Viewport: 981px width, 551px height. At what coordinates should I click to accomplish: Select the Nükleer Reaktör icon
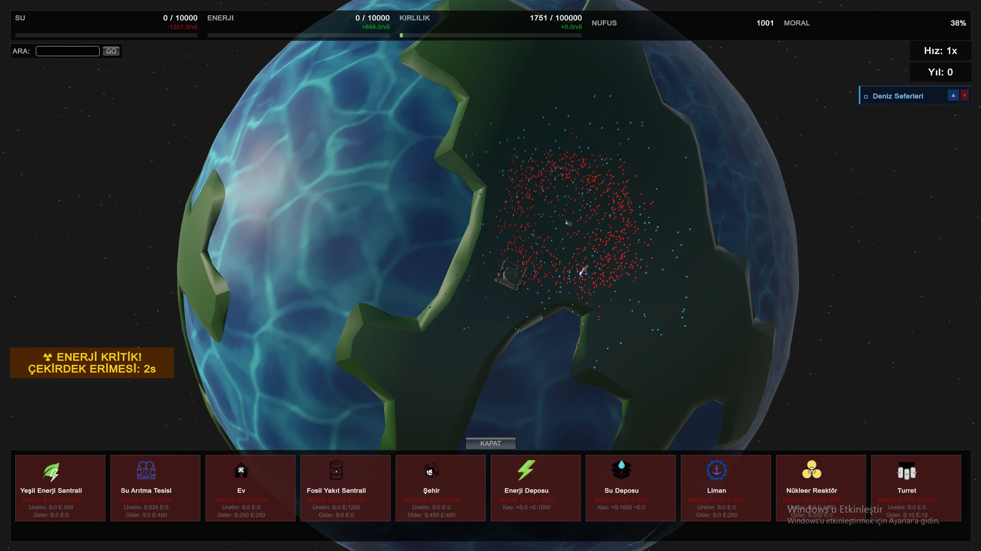[x=811, y=470]
